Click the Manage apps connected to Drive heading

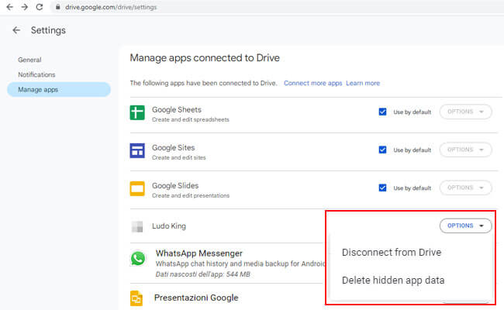pos(205,58)
